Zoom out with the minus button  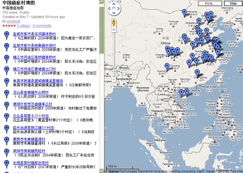coord(115,80)
